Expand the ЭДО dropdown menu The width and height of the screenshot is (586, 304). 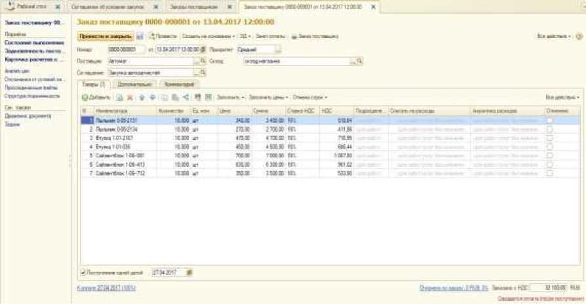pos(245,37)
